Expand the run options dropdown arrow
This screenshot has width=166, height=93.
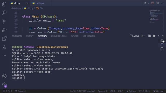[148, 3]
